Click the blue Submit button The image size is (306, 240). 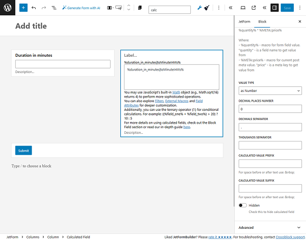(23, 151)
